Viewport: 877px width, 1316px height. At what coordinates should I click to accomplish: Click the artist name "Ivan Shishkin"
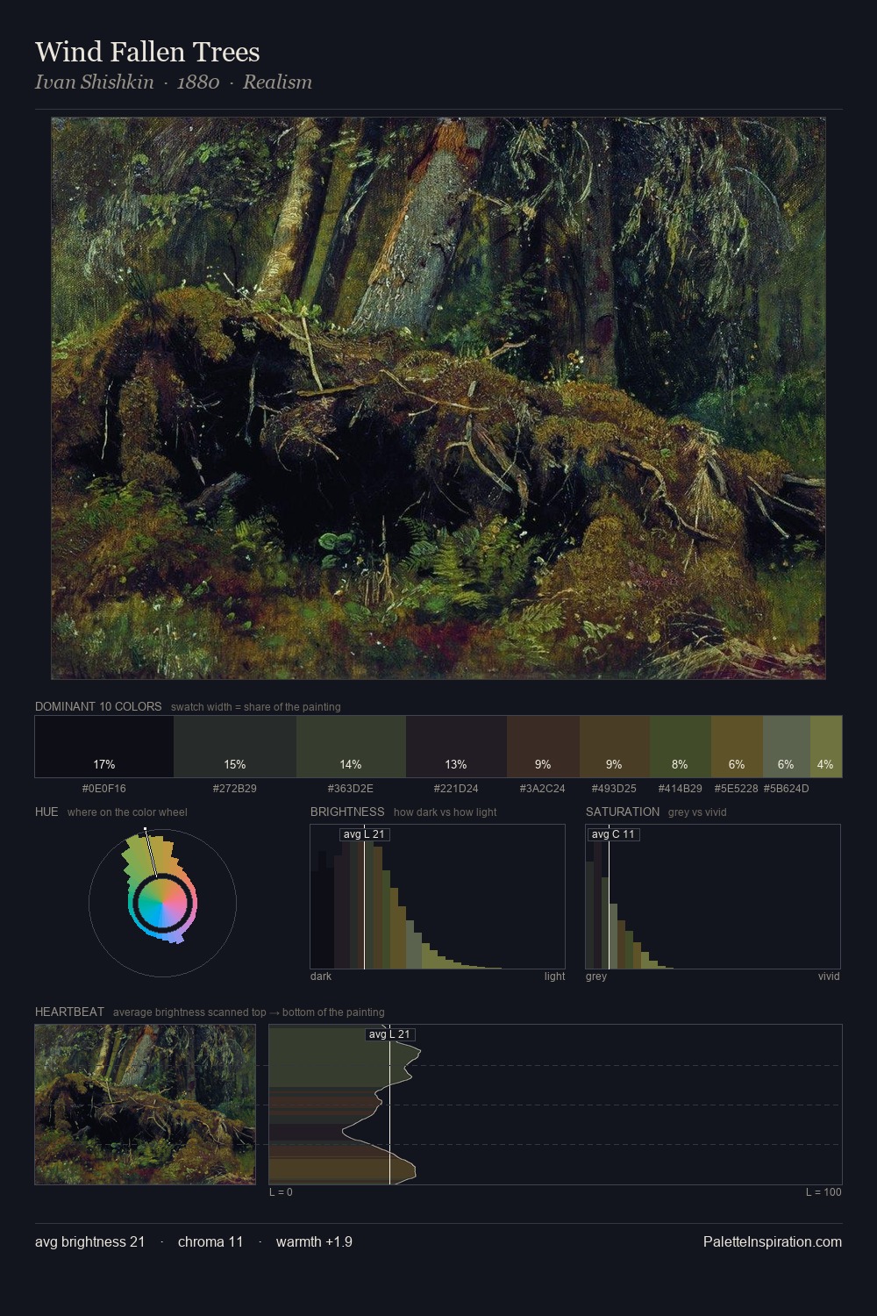95,82
